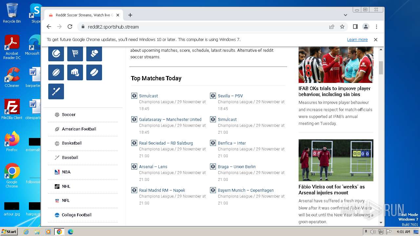Open the Arsenal – Lens match
This screenshot has height=236, width=420.
point(153,167)
